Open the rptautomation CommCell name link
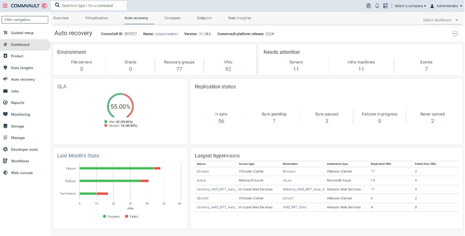This screenshot has width=465, height=236. coord(166,34)
